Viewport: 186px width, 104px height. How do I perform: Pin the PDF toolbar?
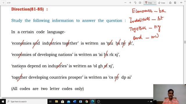[x=181, y=3]
